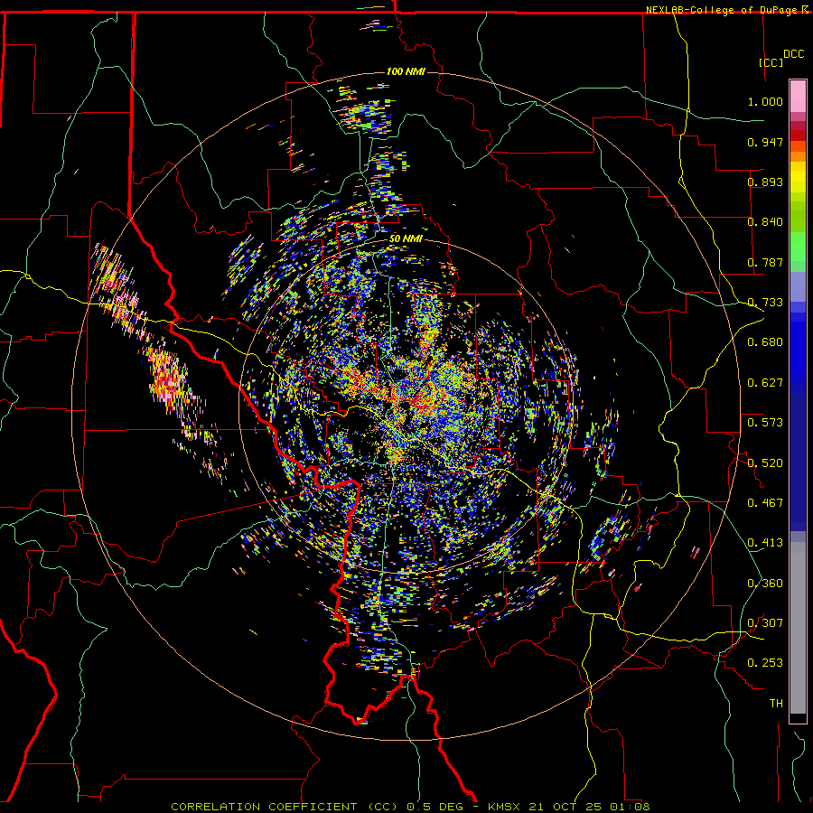Click the 0.893 legend value

[765, 182]
